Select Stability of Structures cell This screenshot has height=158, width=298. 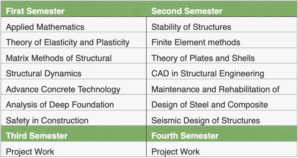click(x=191, y=27)
